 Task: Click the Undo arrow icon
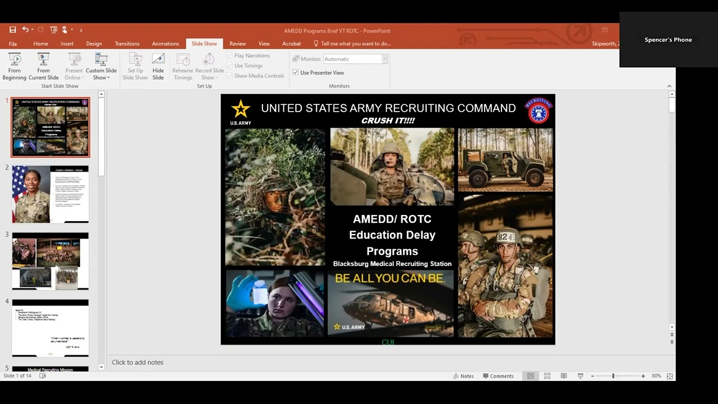click(x=25, y=30)
